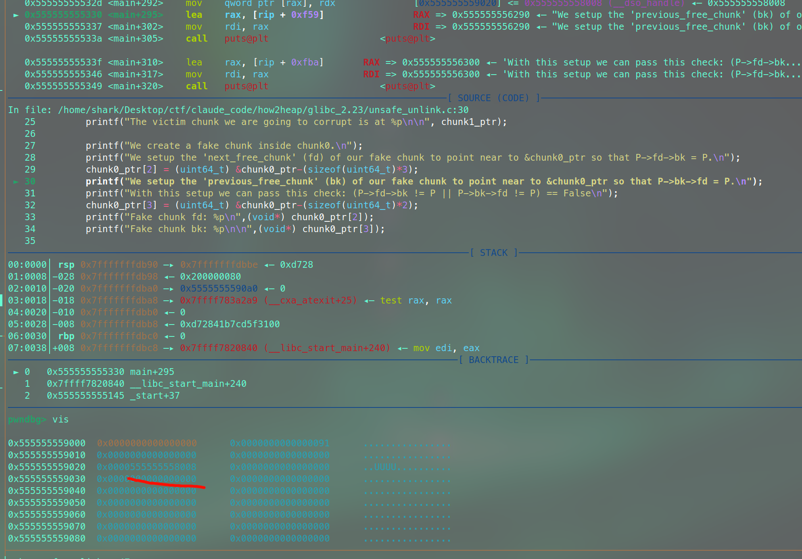
Task: Click heap address 0x555555559050
Action: point(47,503)
